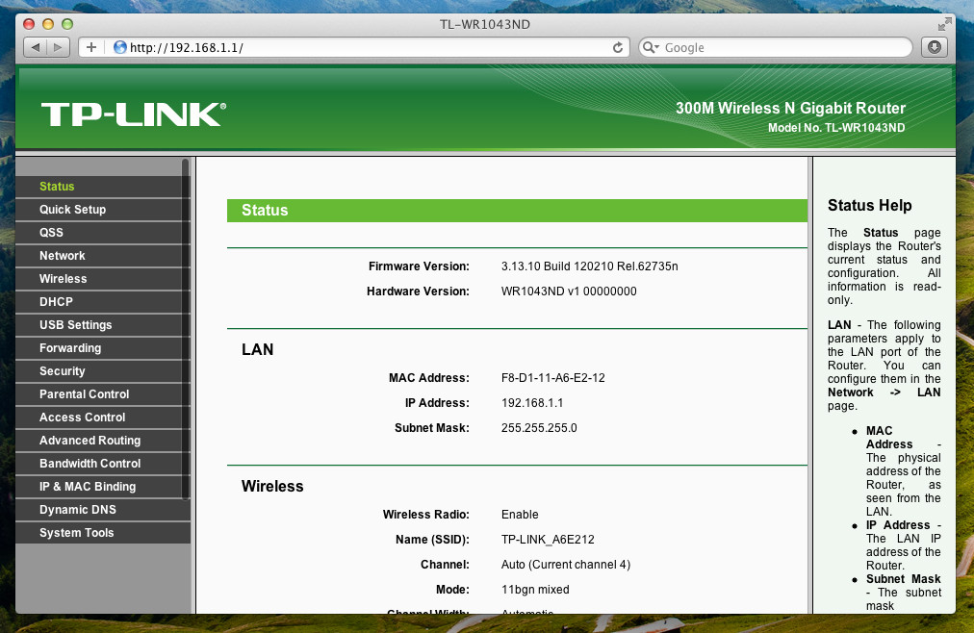Click the magnifier icon in the search field
The width and height of the screenshot is (974, 633).
click(x=650, y=47)
